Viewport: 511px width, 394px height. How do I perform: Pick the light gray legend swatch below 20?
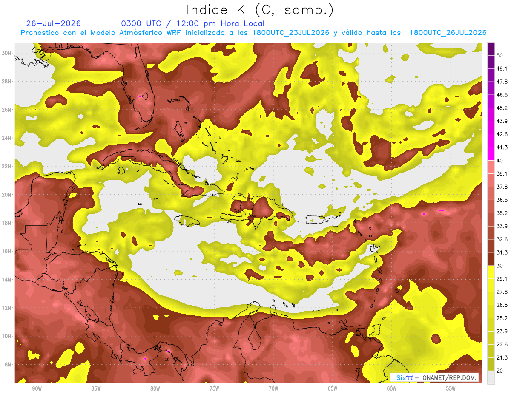click(491, 377)
